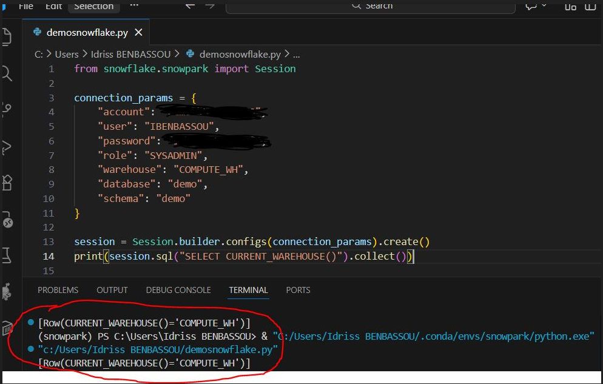The image size is (603, 384).
Task: Expand the chevron next to Copilot chat icon
Action: point(544,6)
